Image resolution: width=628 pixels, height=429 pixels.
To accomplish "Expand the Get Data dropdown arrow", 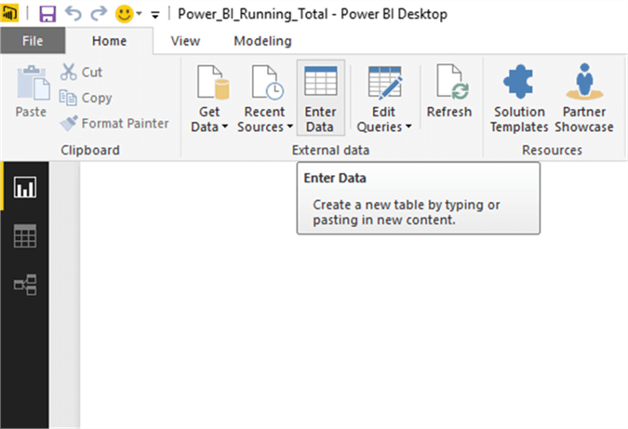I will tap(225, 127).
